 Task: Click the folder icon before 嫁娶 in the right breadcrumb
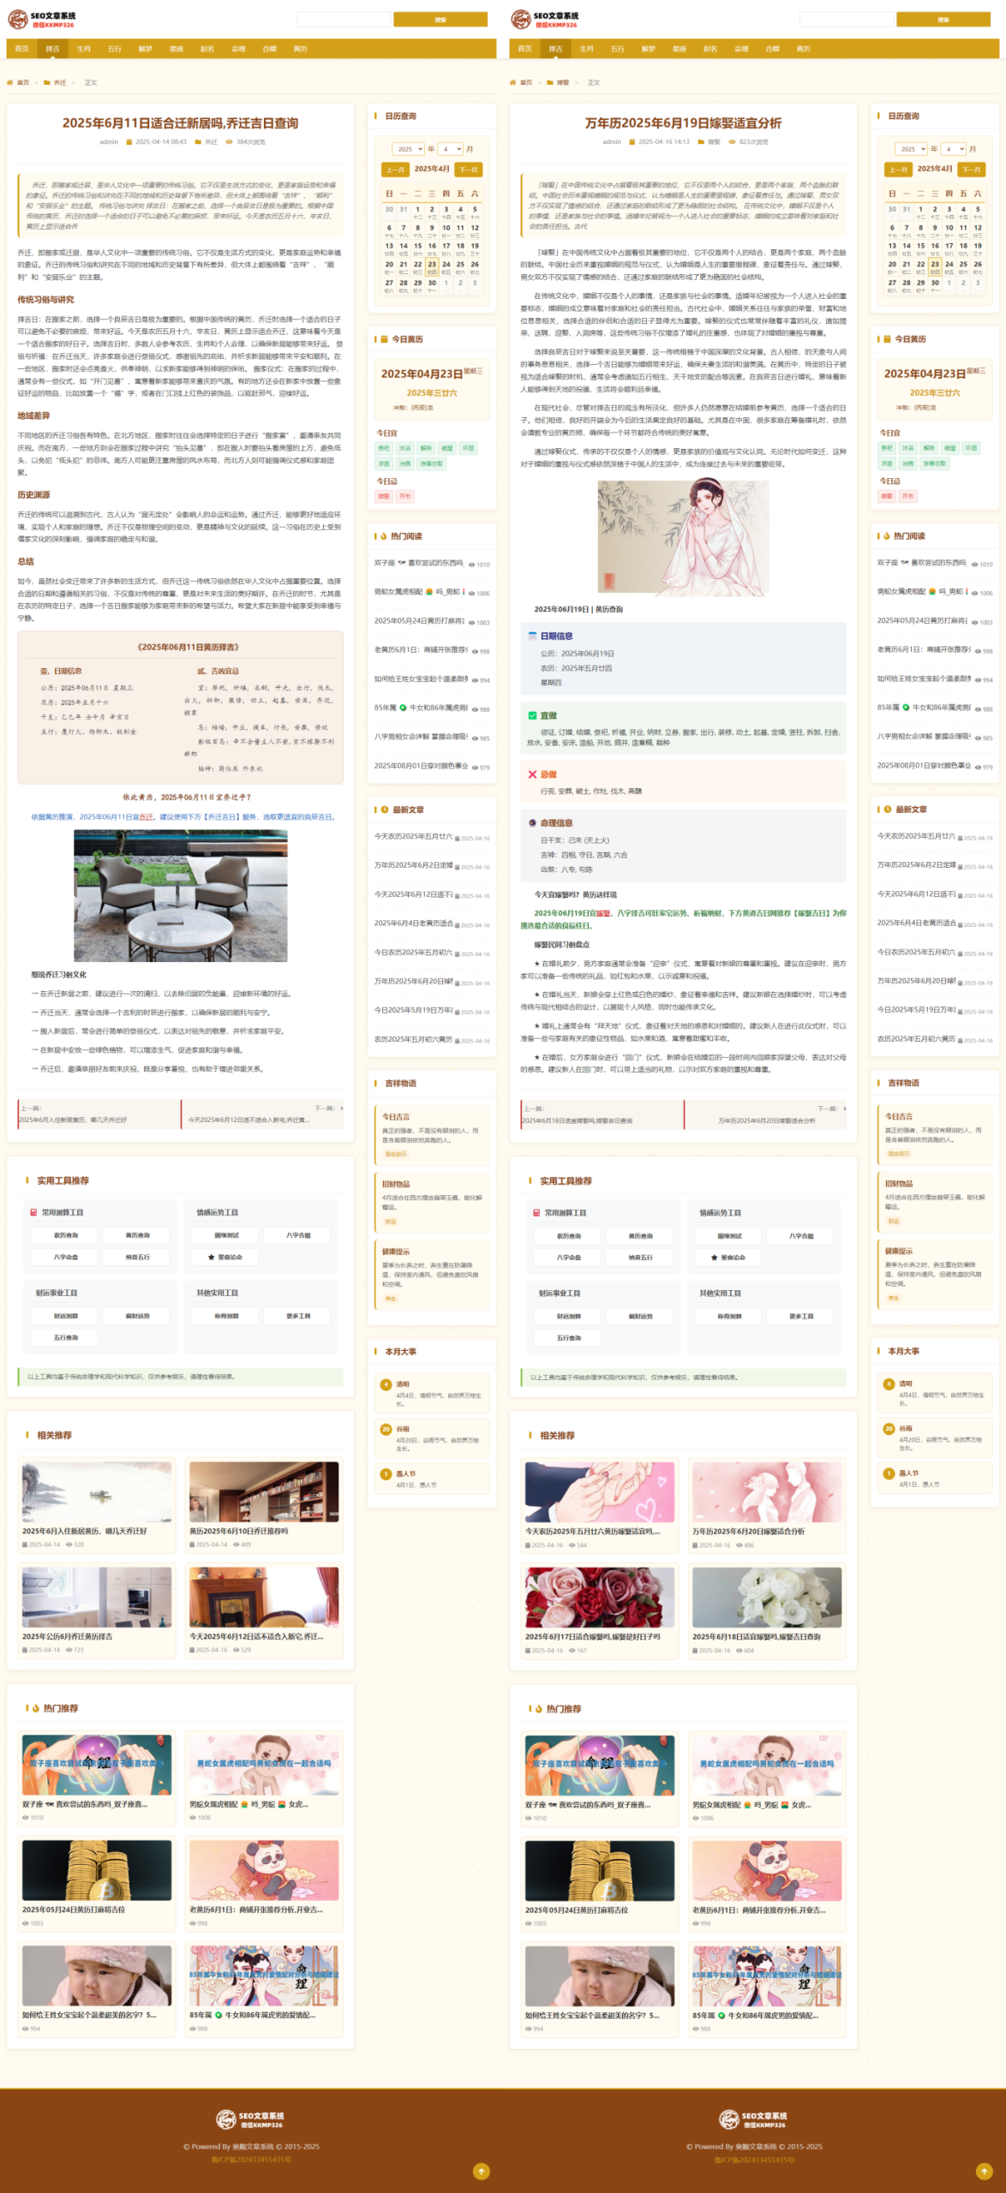point(549,83)
